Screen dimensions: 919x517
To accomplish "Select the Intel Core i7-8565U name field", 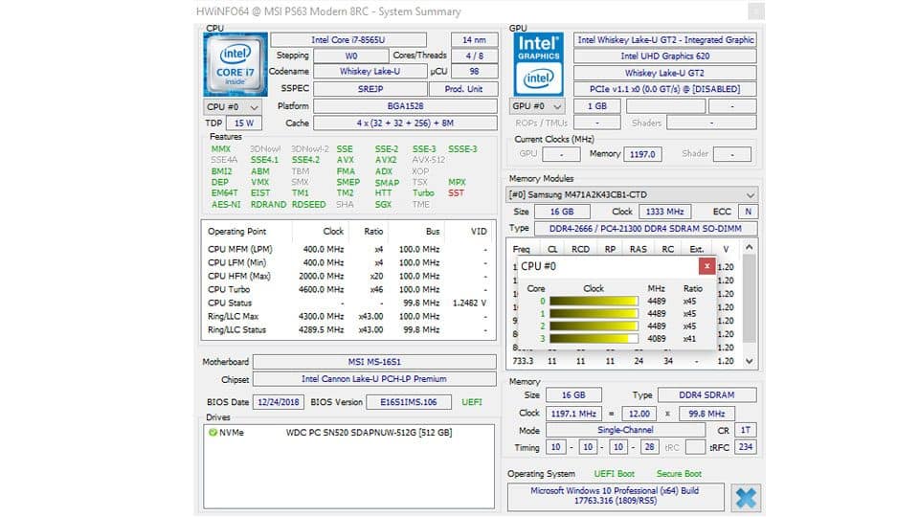I will [x=348, y=40].
